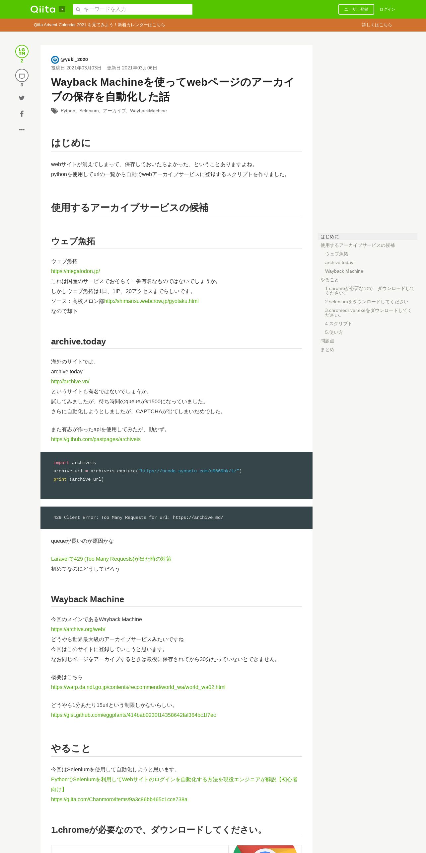426x853 pixels.
Task: Jump to archive.today in table of contents
Action: tap(339, 262)
